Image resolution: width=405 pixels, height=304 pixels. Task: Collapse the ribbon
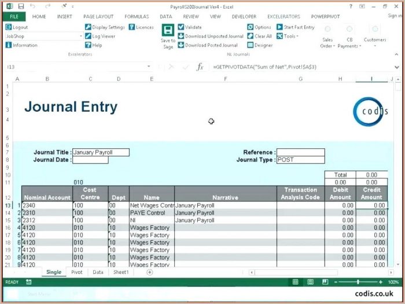click(396, 54)
